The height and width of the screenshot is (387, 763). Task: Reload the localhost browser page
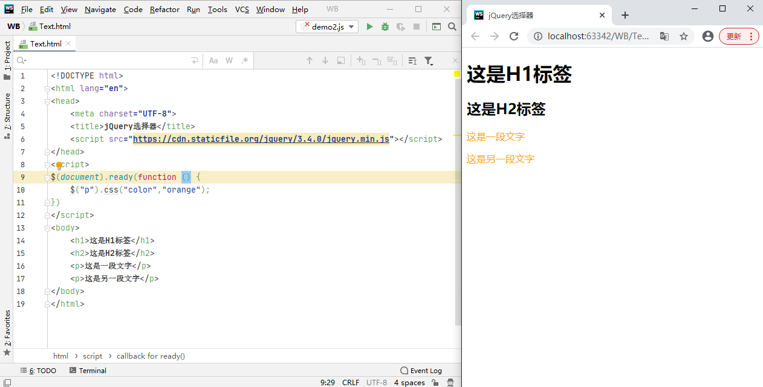pos(514,36)
